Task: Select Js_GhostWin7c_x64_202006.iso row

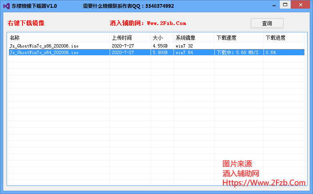Action: (x=44, y=52)
